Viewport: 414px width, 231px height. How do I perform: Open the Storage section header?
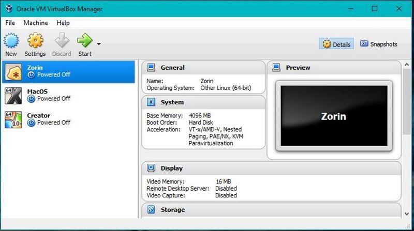tap(271, 210)
